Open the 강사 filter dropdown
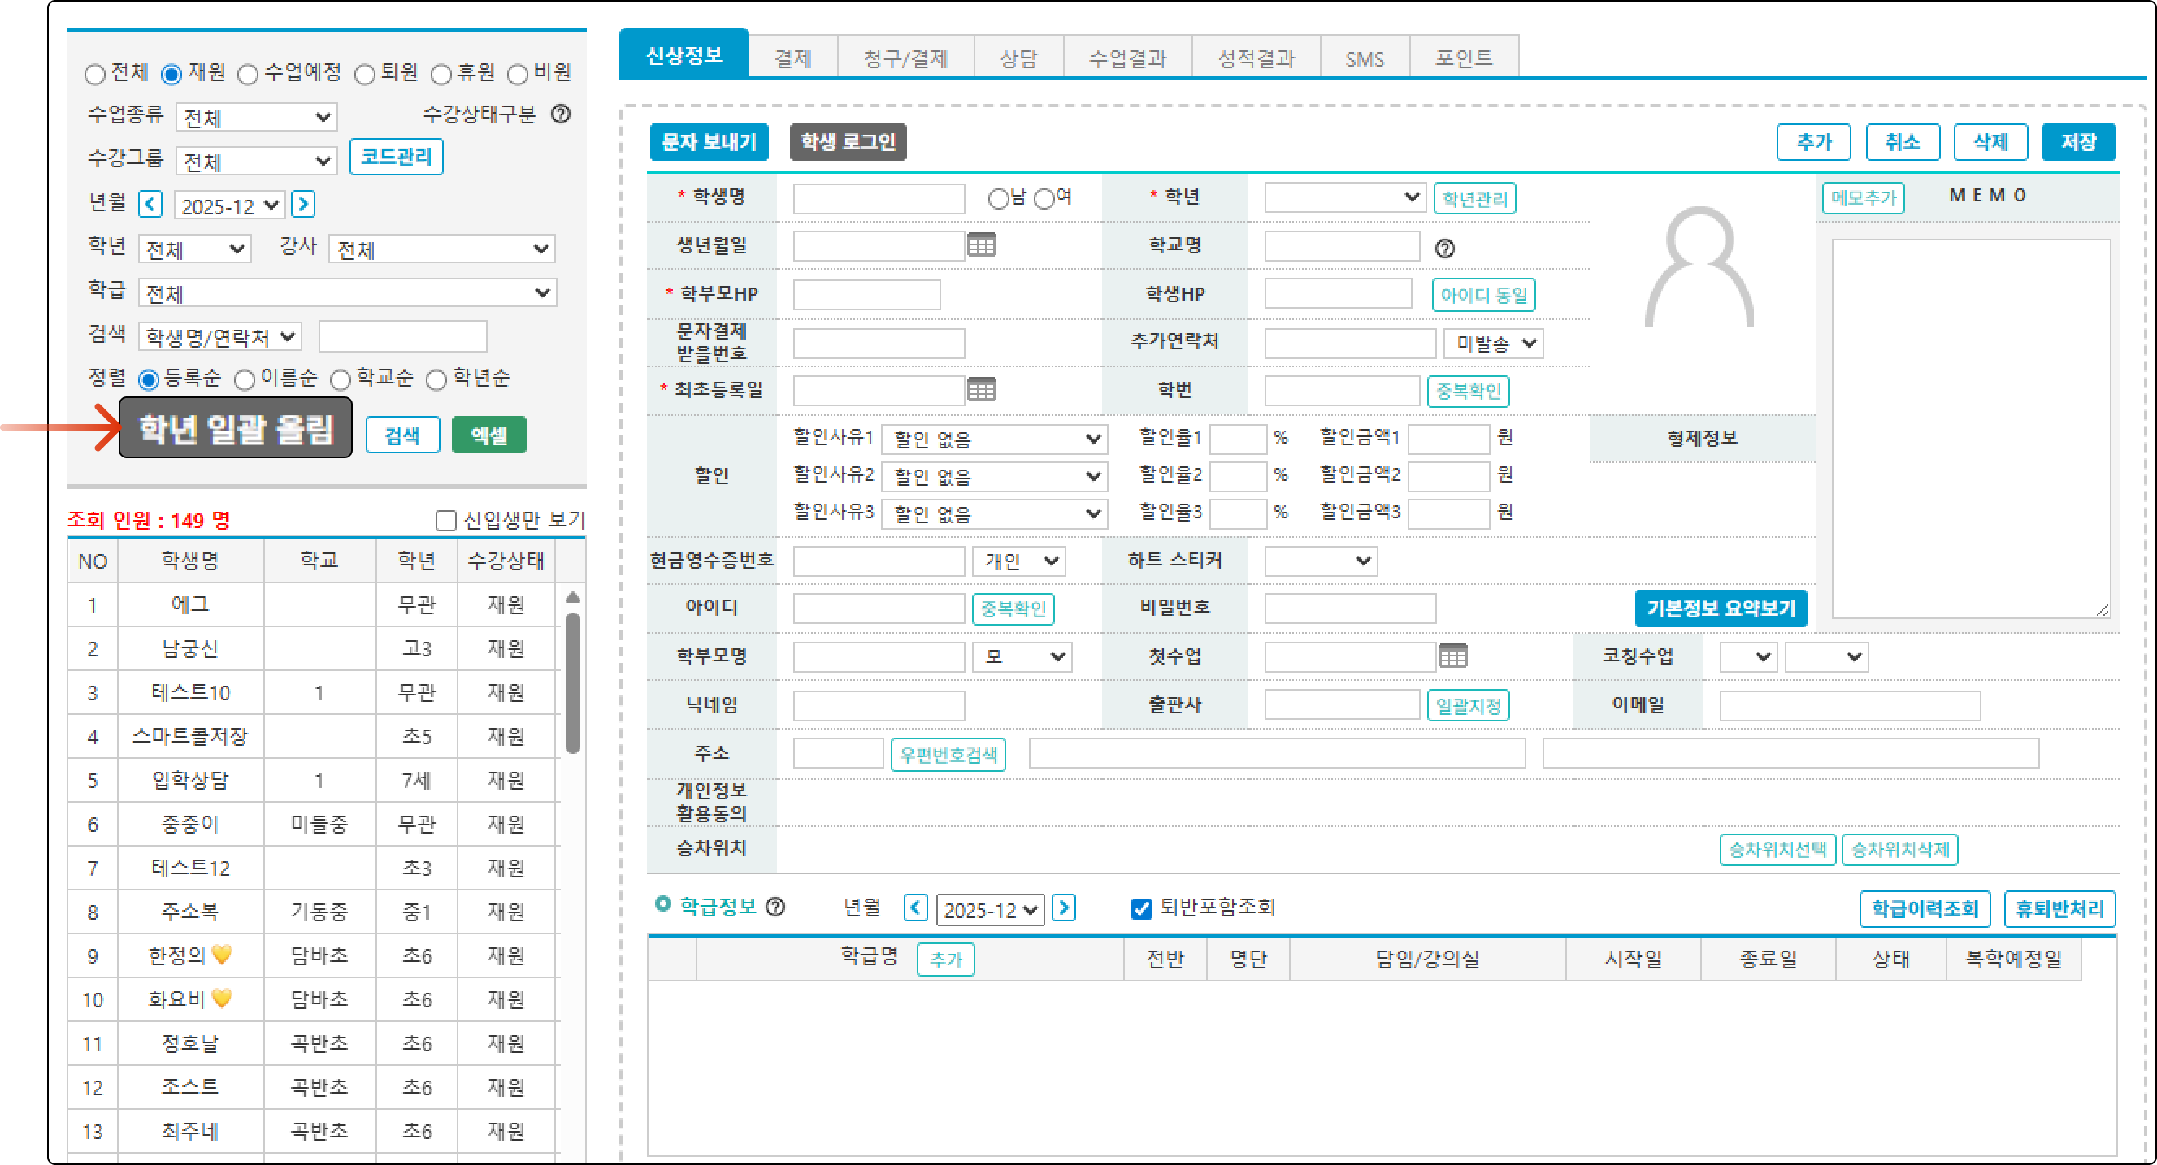 442,249
